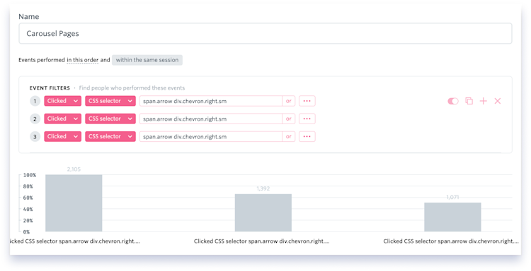Viewport: 531px width, 271px height.
Task: Remove event filter with X icon
Action: pyautogui.click(x=498, y=101)
